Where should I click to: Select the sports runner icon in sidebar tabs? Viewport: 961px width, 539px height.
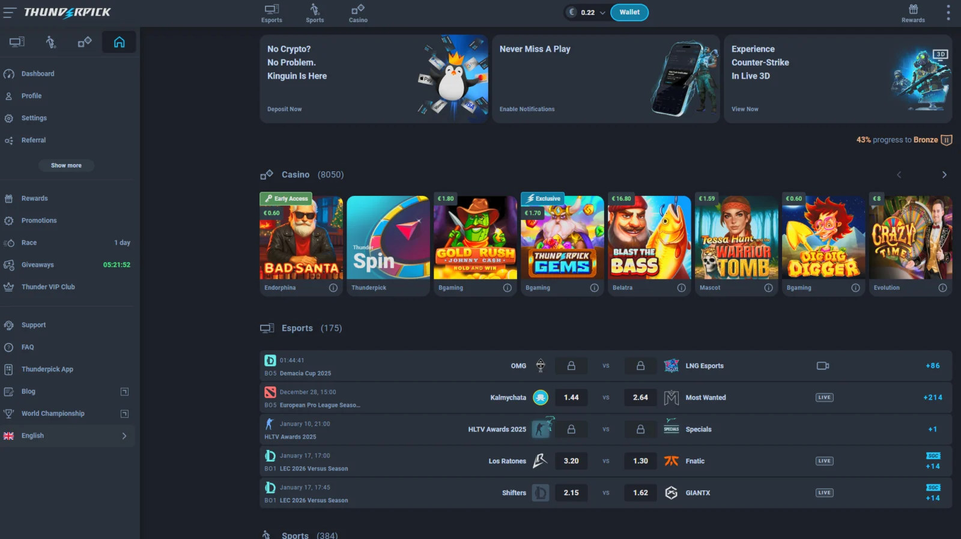click(51, 42)
